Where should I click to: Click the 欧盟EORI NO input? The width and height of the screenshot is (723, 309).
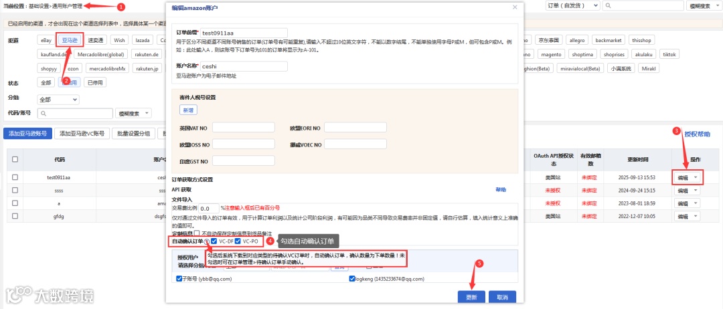(x=355, y=128)
